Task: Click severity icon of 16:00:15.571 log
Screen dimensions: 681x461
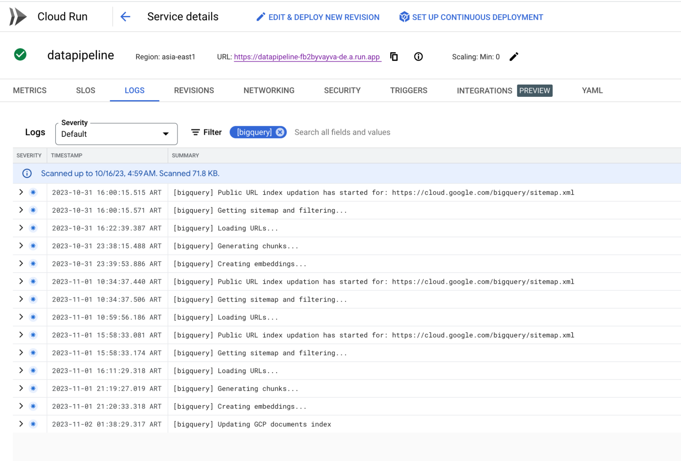Action: click(x=33, y=210)
